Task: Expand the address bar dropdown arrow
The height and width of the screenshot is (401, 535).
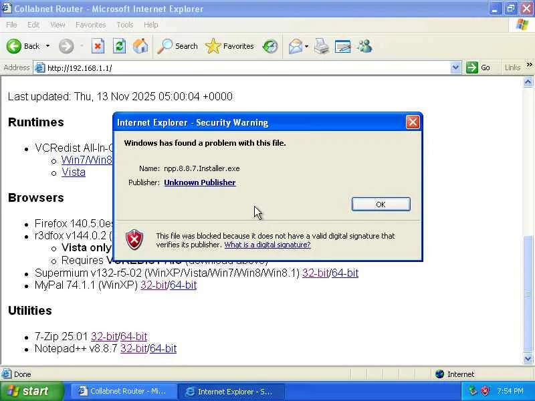Action: tap(455, 68)
